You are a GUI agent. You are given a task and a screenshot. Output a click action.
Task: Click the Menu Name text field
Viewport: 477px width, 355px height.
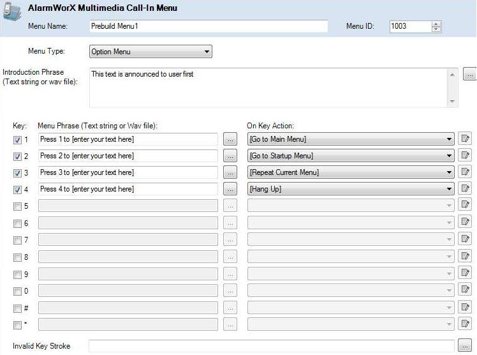click(208, 26)
